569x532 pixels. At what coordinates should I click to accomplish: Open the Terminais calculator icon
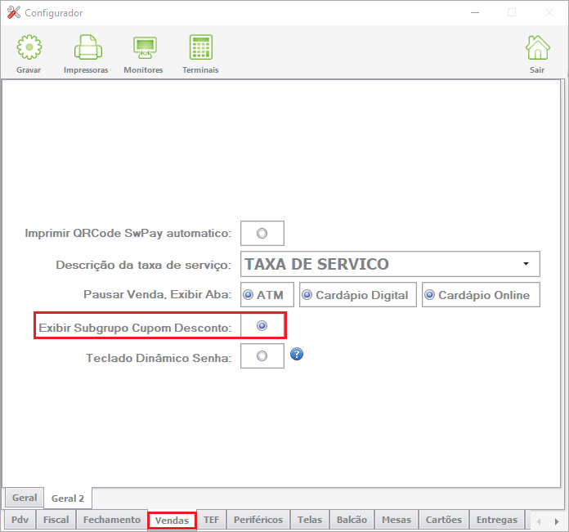pyautogui.click(x=201, y=47)
